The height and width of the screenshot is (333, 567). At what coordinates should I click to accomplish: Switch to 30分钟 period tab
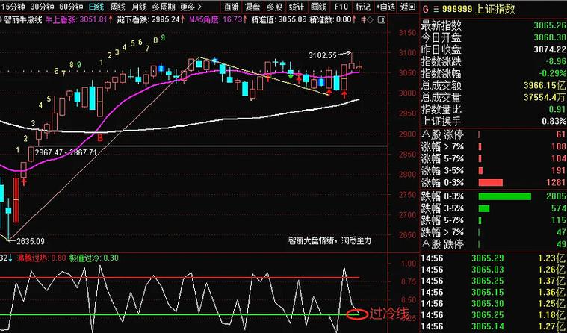click(x=41, y=7)
